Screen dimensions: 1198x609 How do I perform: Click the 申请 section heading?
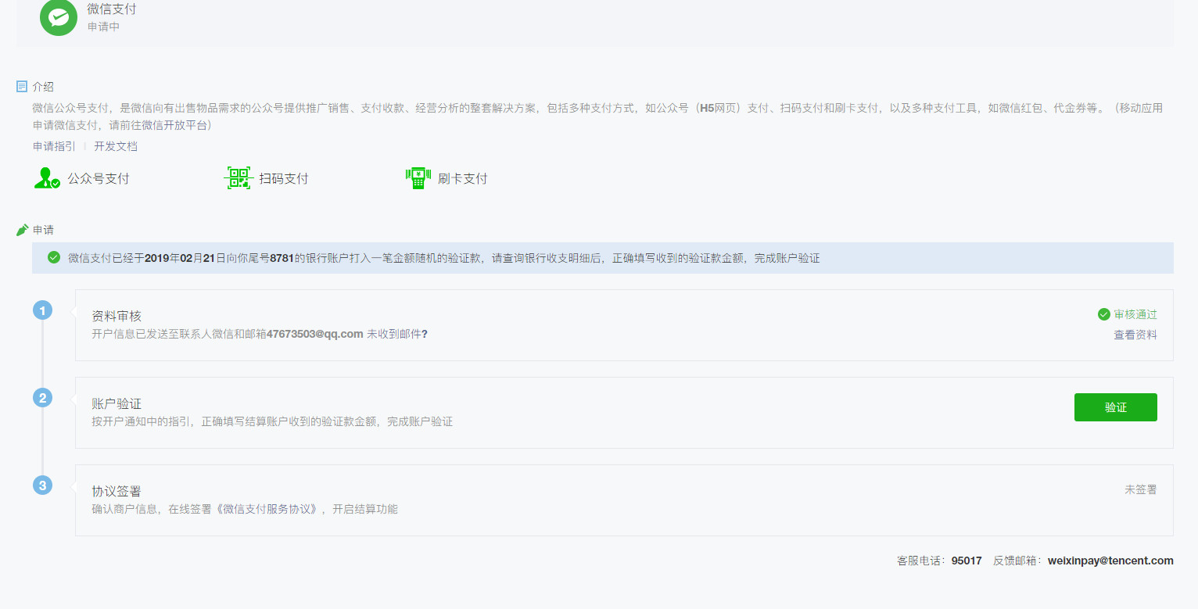pyautogui.click(x=43, y=230)
